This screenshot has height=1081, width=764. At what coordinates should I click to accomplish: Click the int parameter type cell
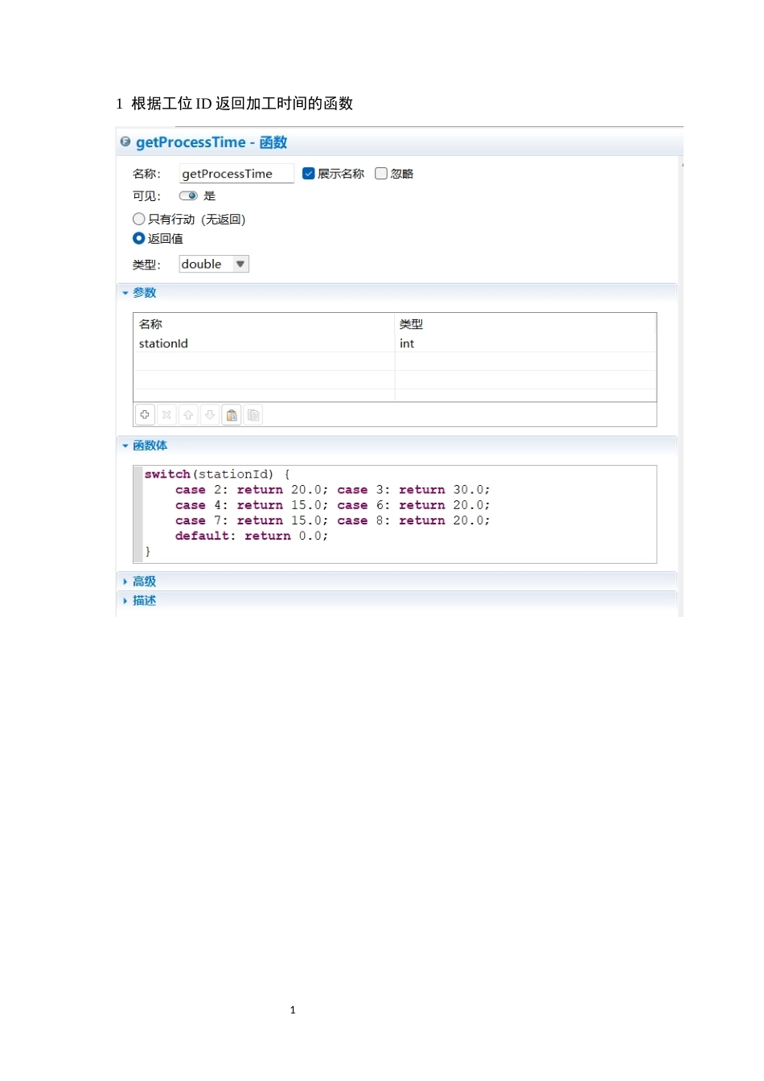526,343
